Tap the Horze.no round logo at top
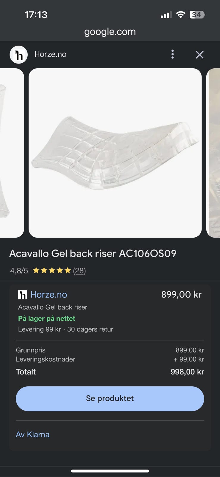This screenshot has width=220, height=477. [x=19, y=55]
